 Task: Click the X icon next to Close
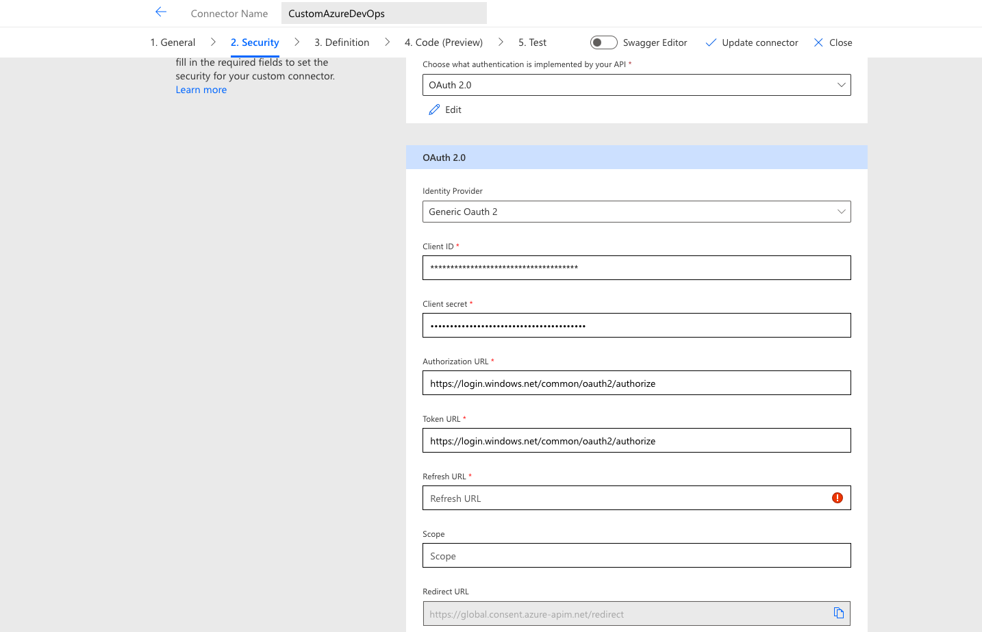pyautogui.click(x=818, y=42)
